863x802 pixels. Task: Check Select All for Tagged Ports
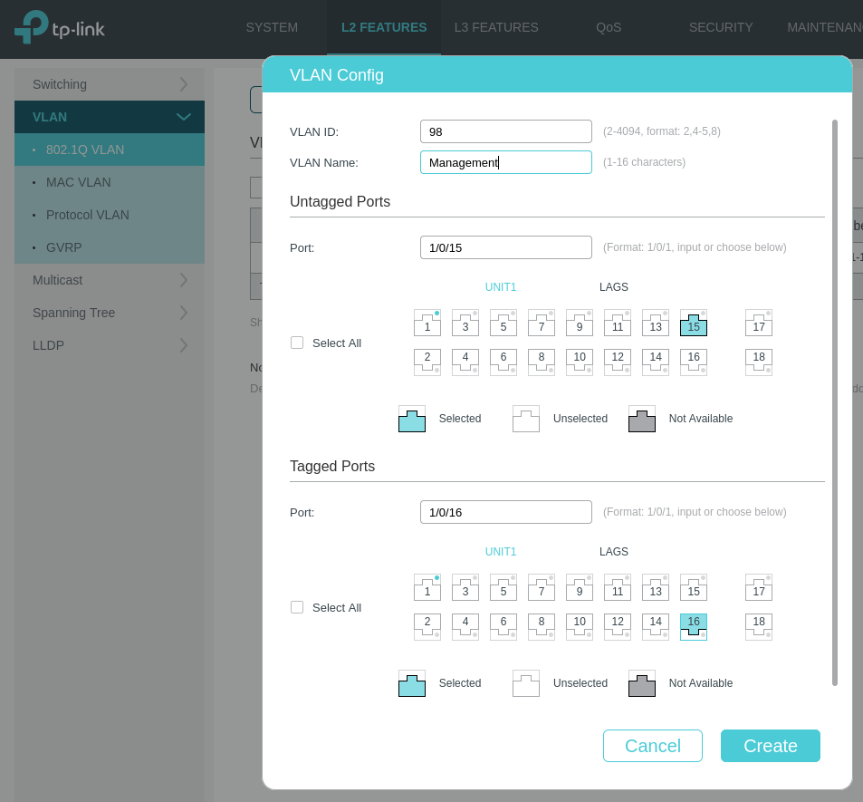297,607
